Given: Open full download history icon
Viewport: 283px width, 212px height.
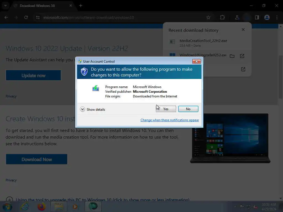Looking at the screenshot, I should click(x=243, y=69).
